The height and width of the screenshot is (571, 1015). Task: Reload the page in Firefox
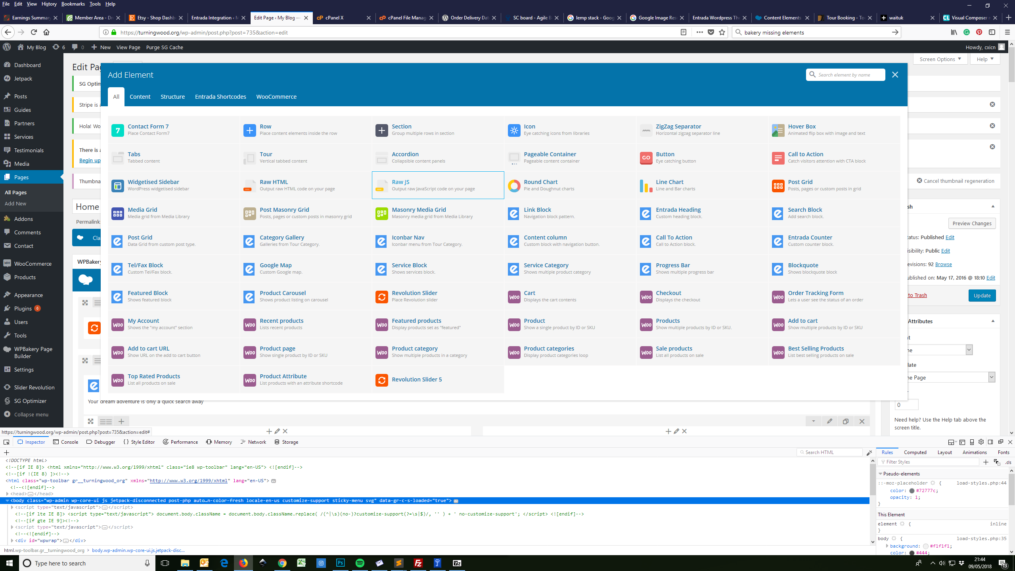point(34,32)
